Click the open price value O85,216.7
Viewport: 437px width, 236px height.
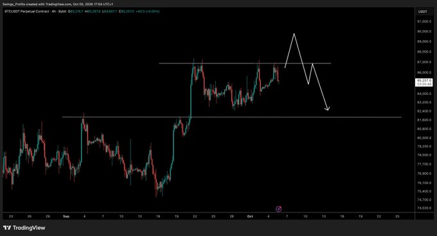(x=76, y=12)
